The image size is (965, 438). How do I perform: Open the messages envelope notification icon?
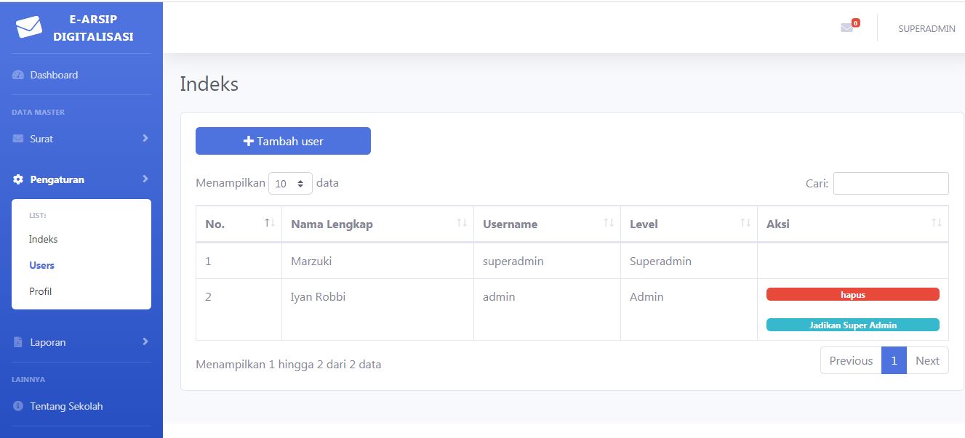coord(846,28)
